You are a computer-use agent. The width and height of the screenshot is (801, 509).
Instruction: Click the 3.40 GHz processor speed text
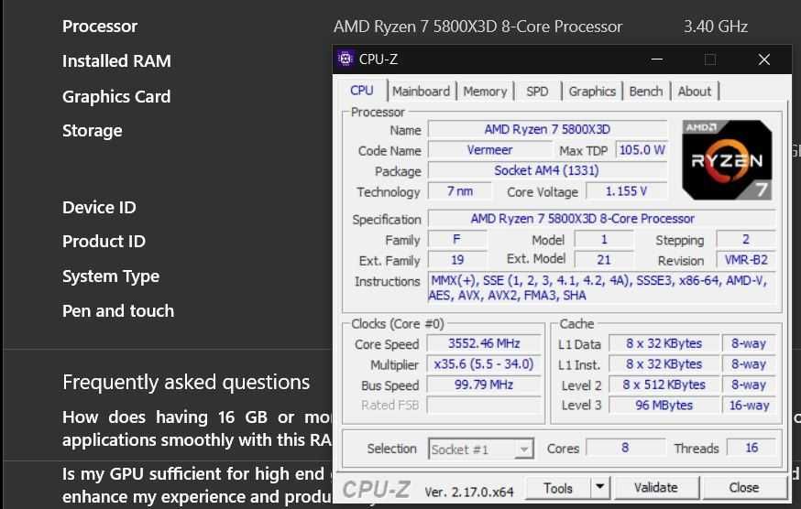[x=716, y=27]
